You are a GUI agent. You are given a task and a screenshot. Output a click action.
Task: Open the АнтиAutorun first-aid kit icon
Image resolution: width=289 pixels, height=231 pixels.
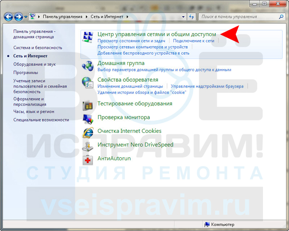(88, 160)
